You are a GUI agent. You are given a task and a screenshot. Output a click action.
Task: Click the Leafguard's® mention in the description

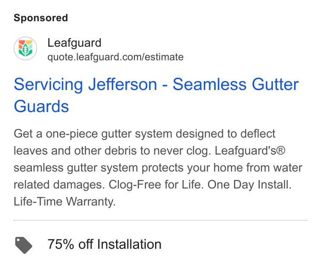(x=250, y=151)
